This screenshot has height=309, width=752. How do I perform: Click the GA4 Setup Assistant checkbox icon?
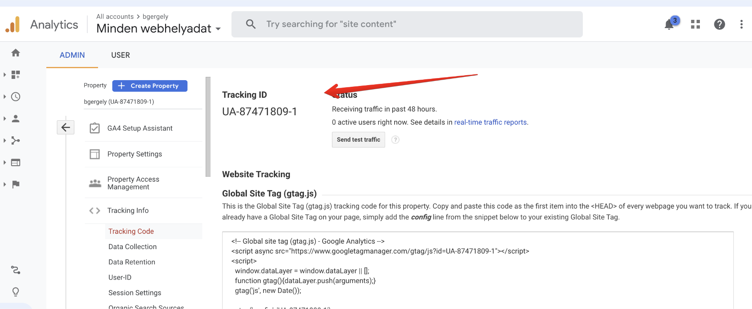tap(95, 128)
